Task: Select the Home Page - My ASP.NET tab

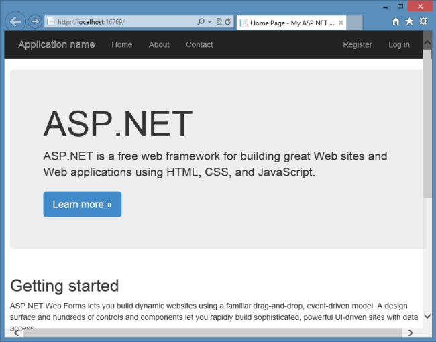Action: [291, 23]
